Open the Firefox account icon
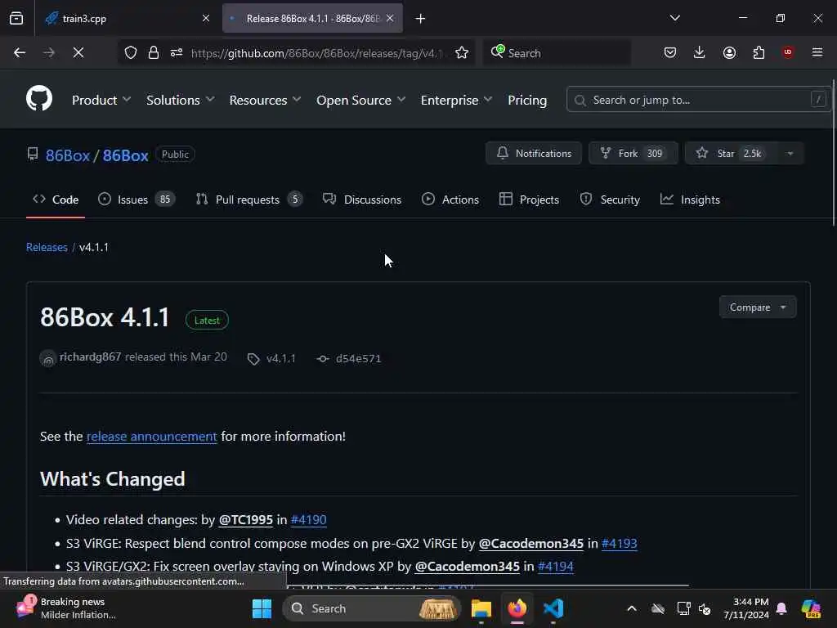The image size is (837, 628). pyautogui.click(x=729, y=52)
